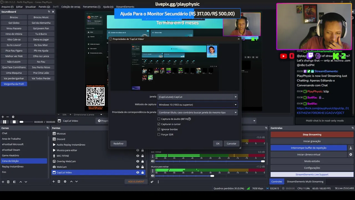Image resolution: width=355 pixels, height=200 pixels.
Task: Unlock MIC FIFINE source lock icon
Action: 143,156
